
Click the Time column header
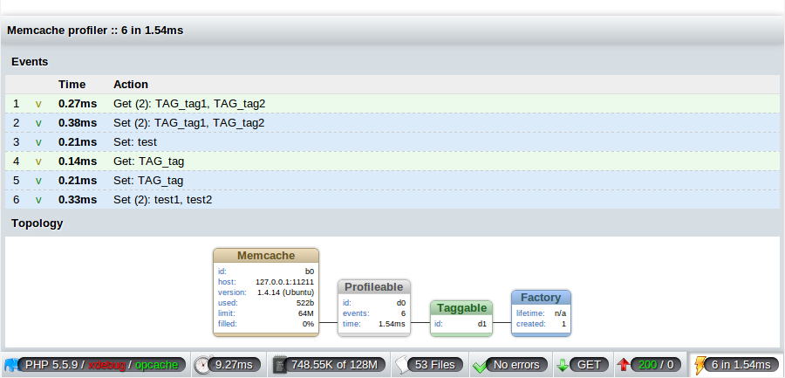[x=72, y=84]
